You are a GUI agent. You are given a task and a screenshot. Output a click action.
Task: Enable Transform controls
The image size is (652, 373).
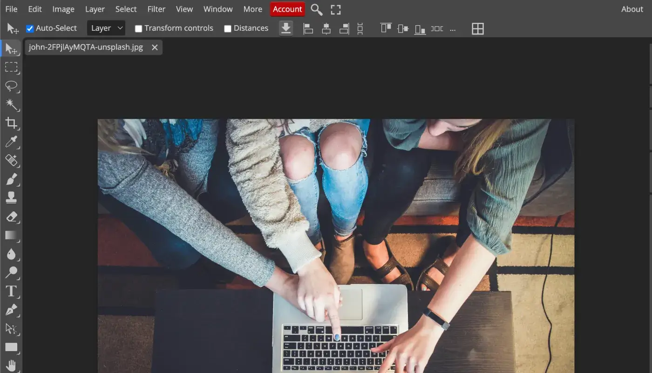pyautogui.click(x=138, y=28)
